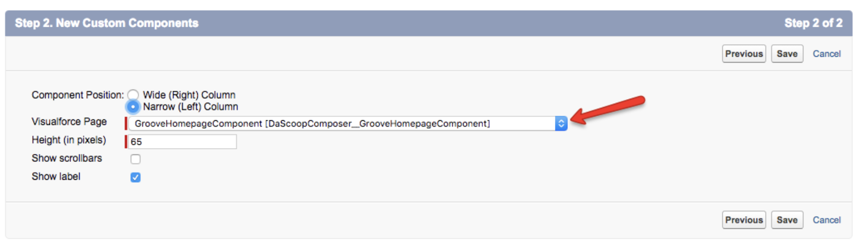Click the top Save button
Image resolution: width=861 pixels, height=248 pixels.
click(787, 54)
